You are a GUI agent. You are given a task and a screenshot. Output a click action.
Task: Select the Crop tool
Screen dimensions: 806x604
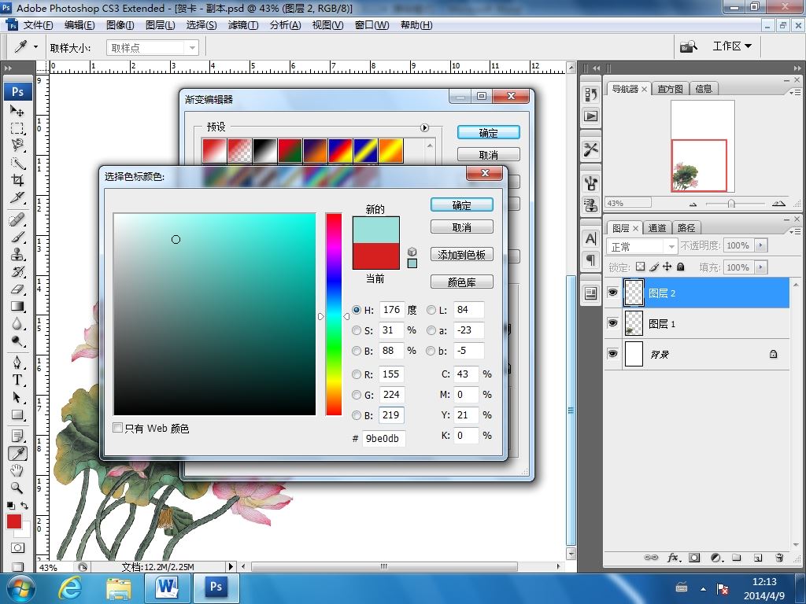click(x=17, y=180)
